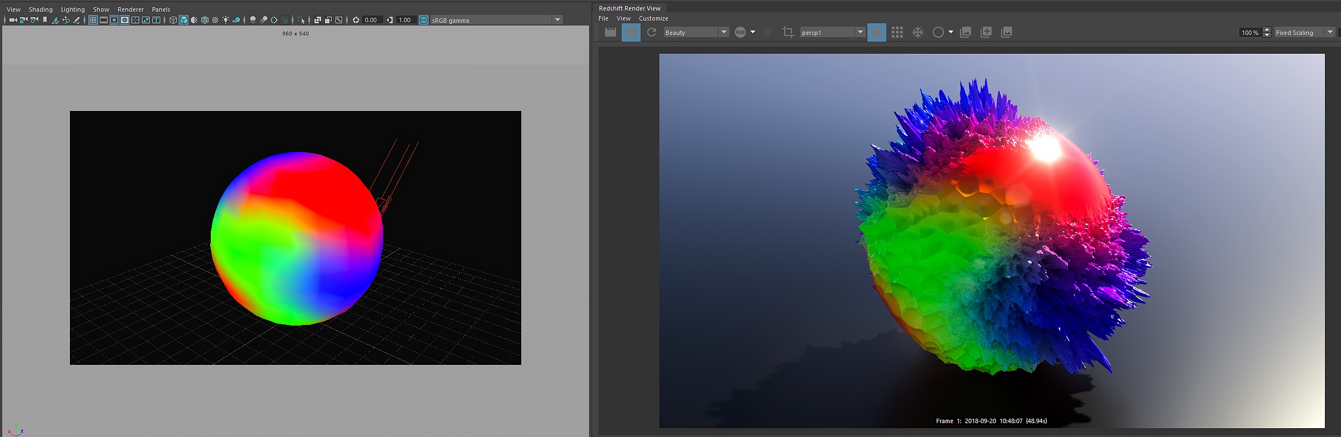Click the Use Default Material icon
This screenshot has width=1341, height=437.
pyautogui.click(x=194, y=20)
